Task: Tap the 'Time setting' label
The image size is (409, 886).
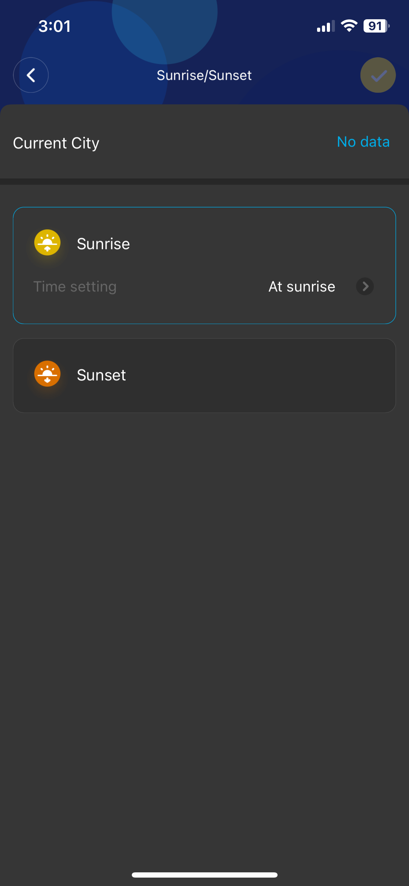Action: click(75, 287)
